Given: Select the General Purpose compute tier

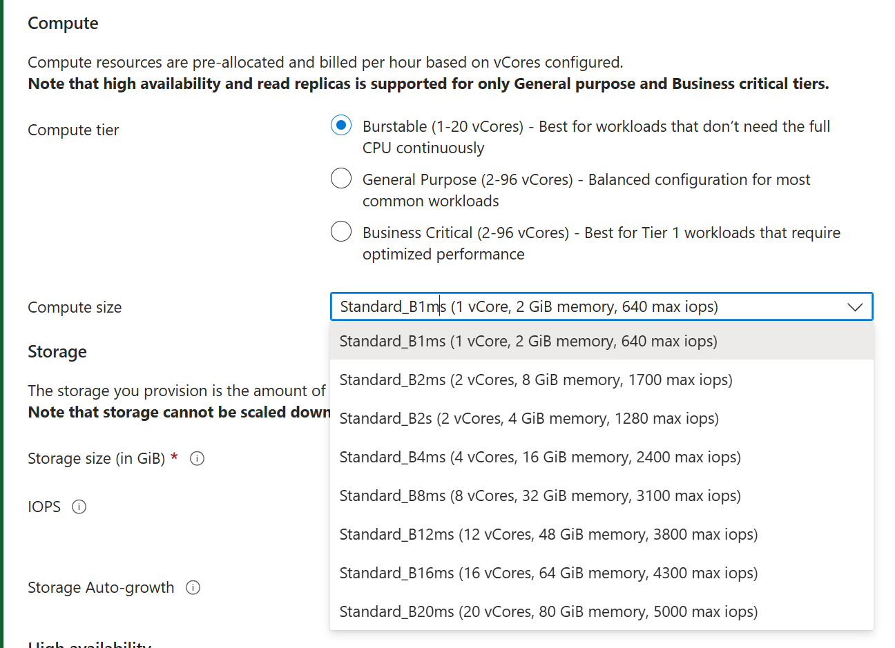Looking at the screenshot, I should pos(340,178).
